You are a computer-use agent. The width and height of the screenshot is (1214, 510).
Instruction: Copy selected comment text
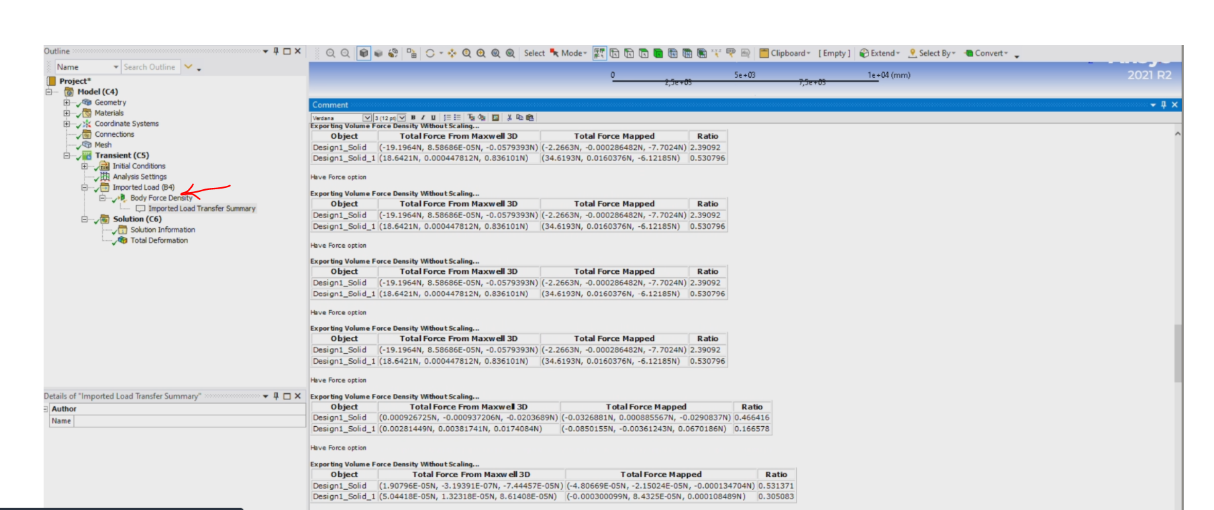[519, 117]
